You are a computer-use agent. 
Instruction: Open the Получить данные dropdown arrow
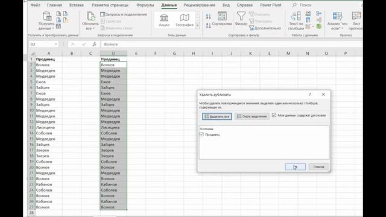[53, 28]
